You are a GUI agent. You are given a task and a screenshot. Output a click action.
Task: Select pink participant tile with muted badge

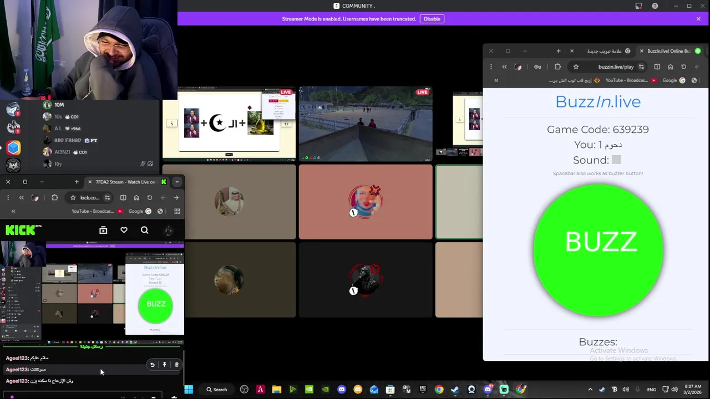pyautogui.click(x=366, y=202)
